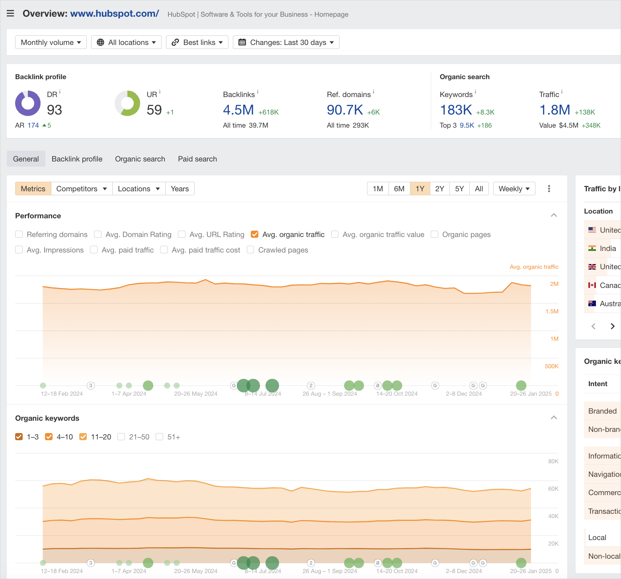Image resolution: width=621 pixels, height=579 pixels.
Task: Click the 'a' update marker in Performance chart
Action: tap(378, 385)
